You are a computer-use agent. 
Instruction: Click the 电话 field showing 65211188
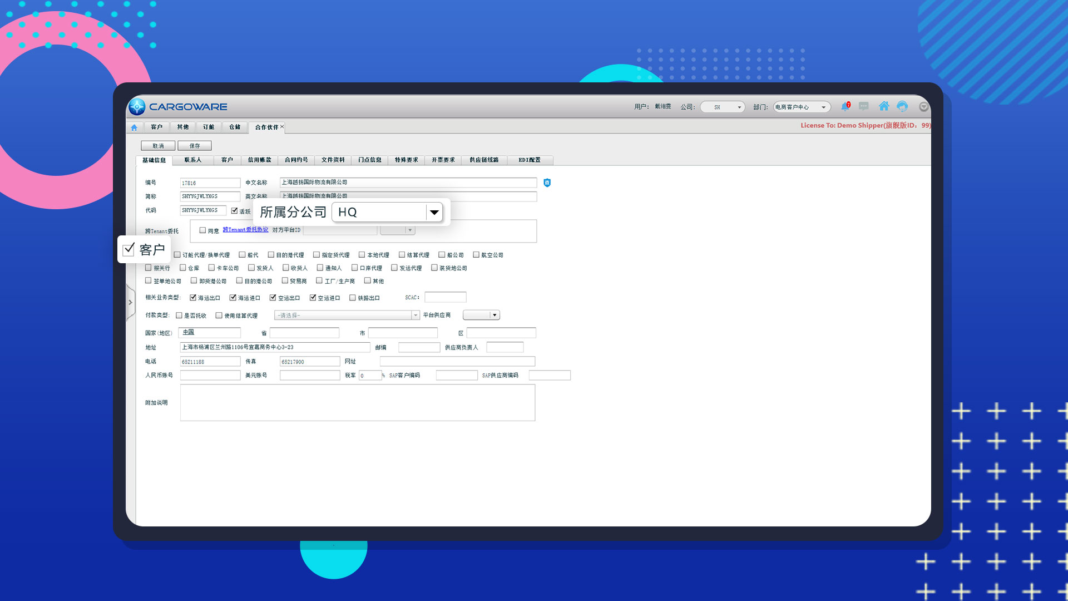click(210, 362)
